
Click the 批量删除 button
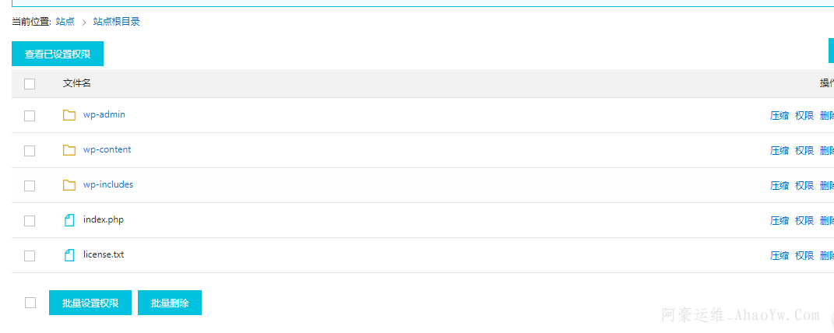170,303
